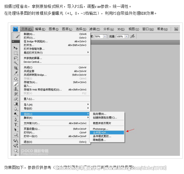Choose 页面设置(G)... entry

[x=55, y=129]
